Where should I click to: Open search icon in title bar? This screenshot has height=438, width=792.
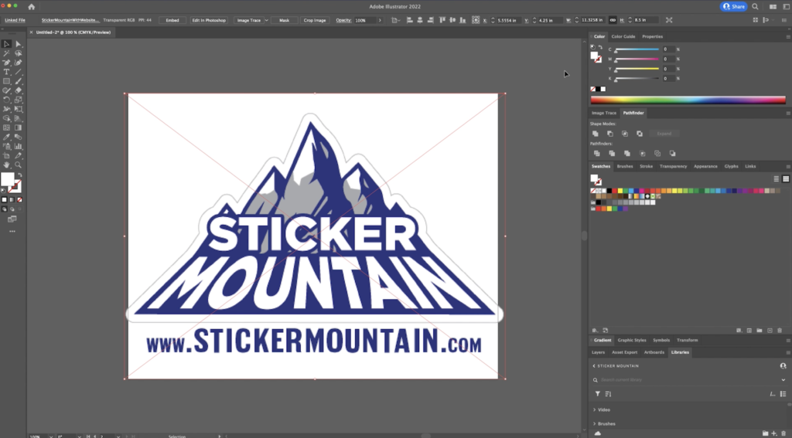755,6
